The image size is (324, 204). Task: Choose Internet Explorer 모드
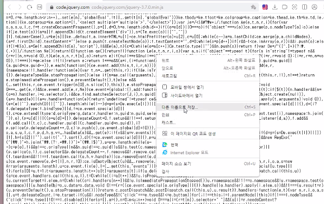coord(208,152)
